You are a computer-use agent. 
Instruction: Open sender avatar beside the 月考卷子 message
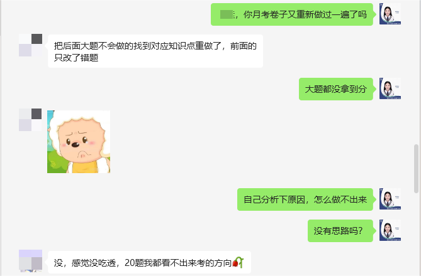[x=390, y=14]
